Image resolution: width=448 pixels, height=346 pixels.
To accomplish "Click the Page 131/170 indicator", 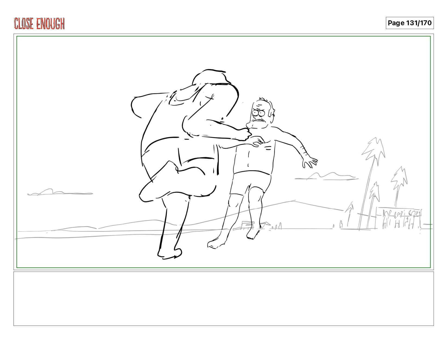I will [410, 23].
